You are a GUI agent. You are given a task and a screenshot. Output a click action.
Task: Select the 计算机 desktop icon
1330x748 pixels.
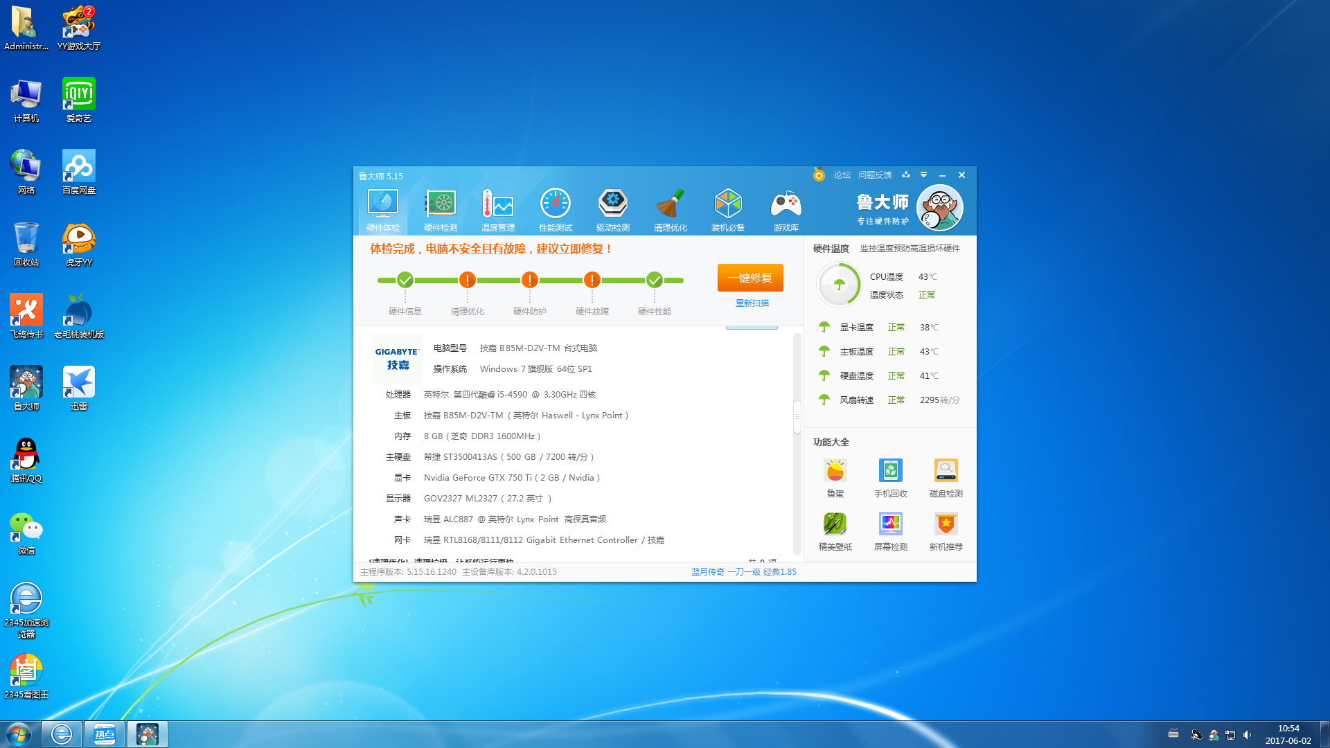tap(26, 100)
